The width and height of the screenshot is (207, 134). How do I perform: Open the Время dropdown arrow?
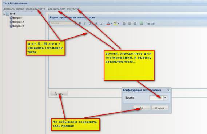pos(165,98)
